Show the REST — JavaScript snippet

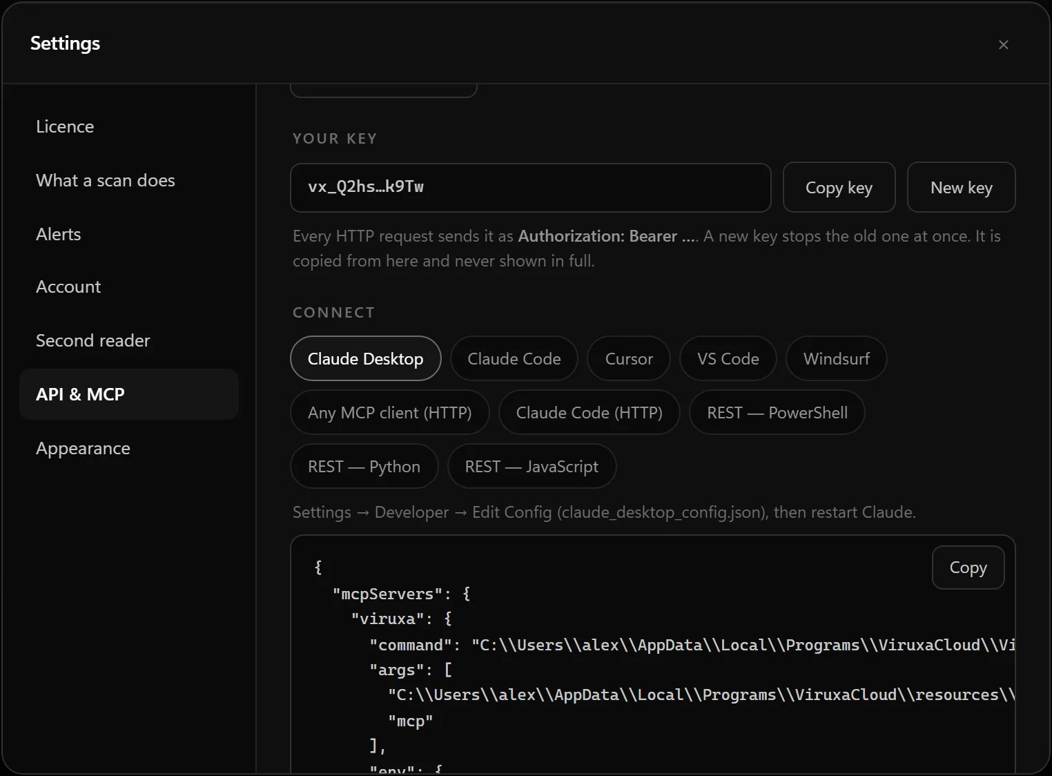[532, 466]
